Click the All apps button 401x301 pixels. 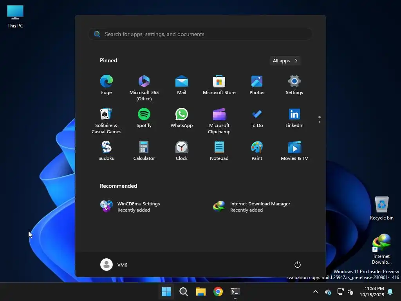285,61
